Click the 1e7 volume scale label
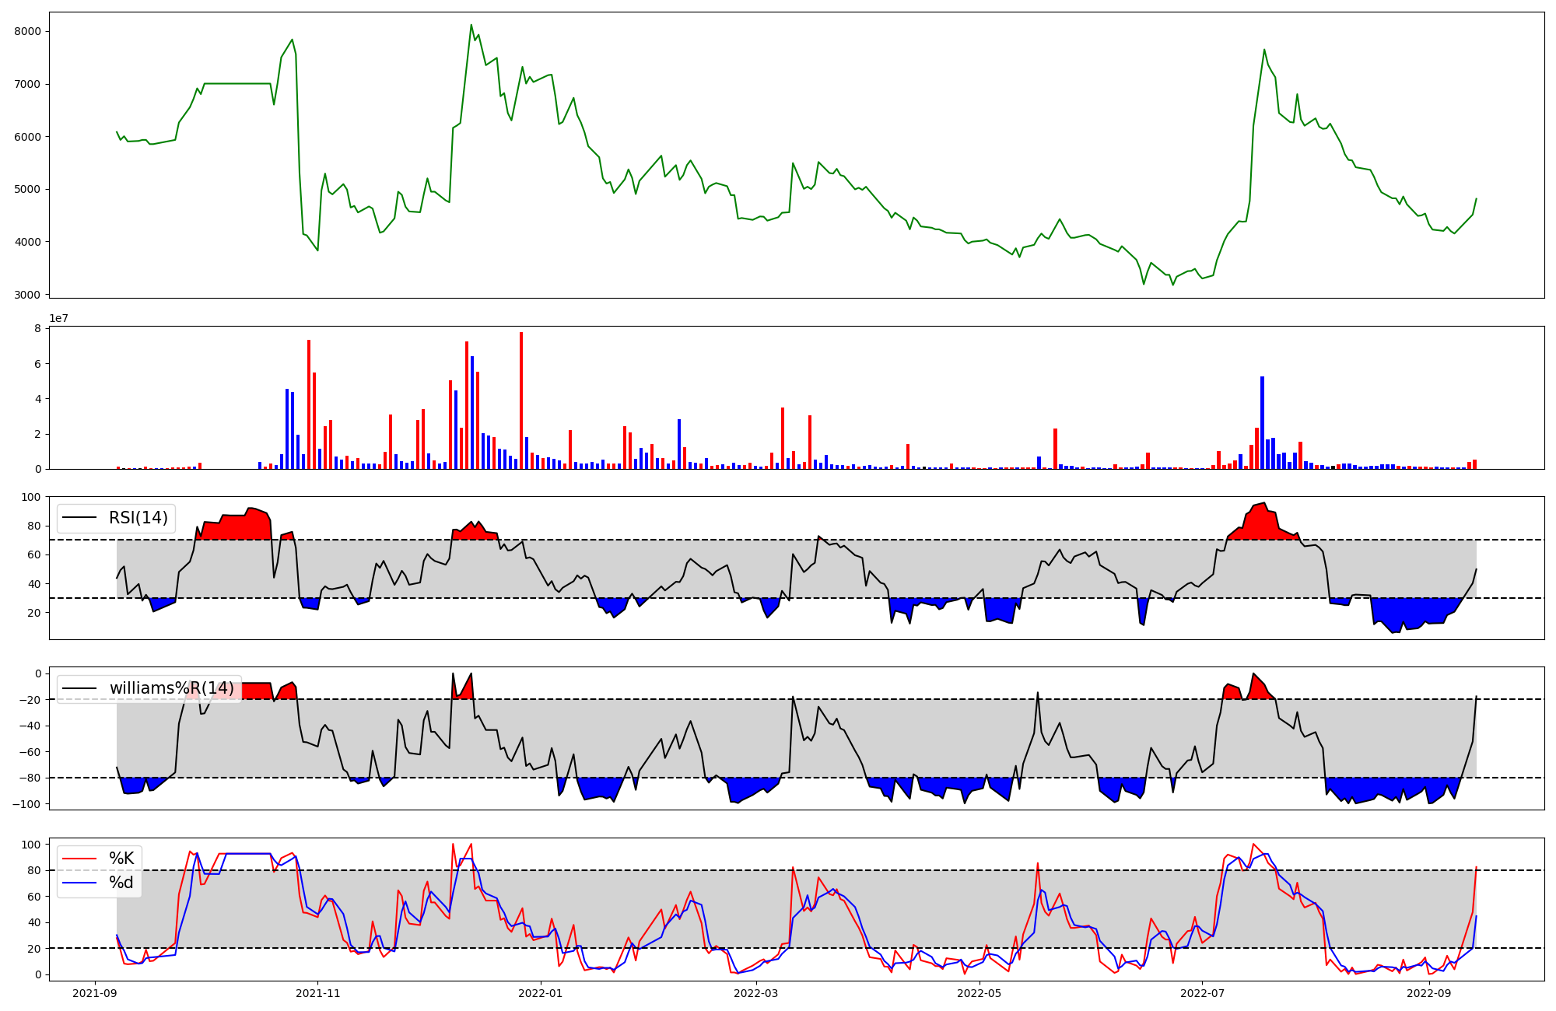This screenshot has height=1011, width=1556. (x=59, y=319)
